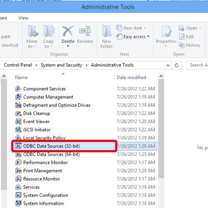
Task: Click the Rename ribbon icon
Action: (85, 31)
